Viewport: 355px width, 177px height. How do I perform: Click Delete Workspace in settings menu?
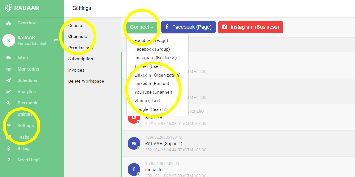coord(86,81)
